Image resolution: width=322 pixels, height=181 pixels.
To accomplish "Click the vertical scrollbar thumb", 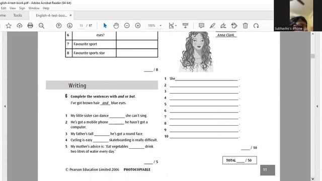I will pyautogui.click(x=313, y=56).
